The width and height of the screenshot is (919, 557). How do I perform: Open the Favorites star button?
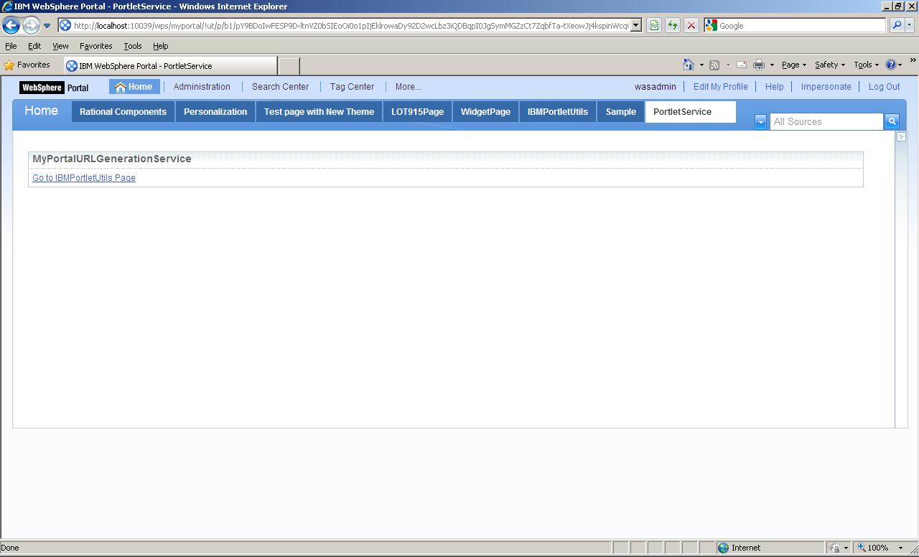(x=27, y=65)
